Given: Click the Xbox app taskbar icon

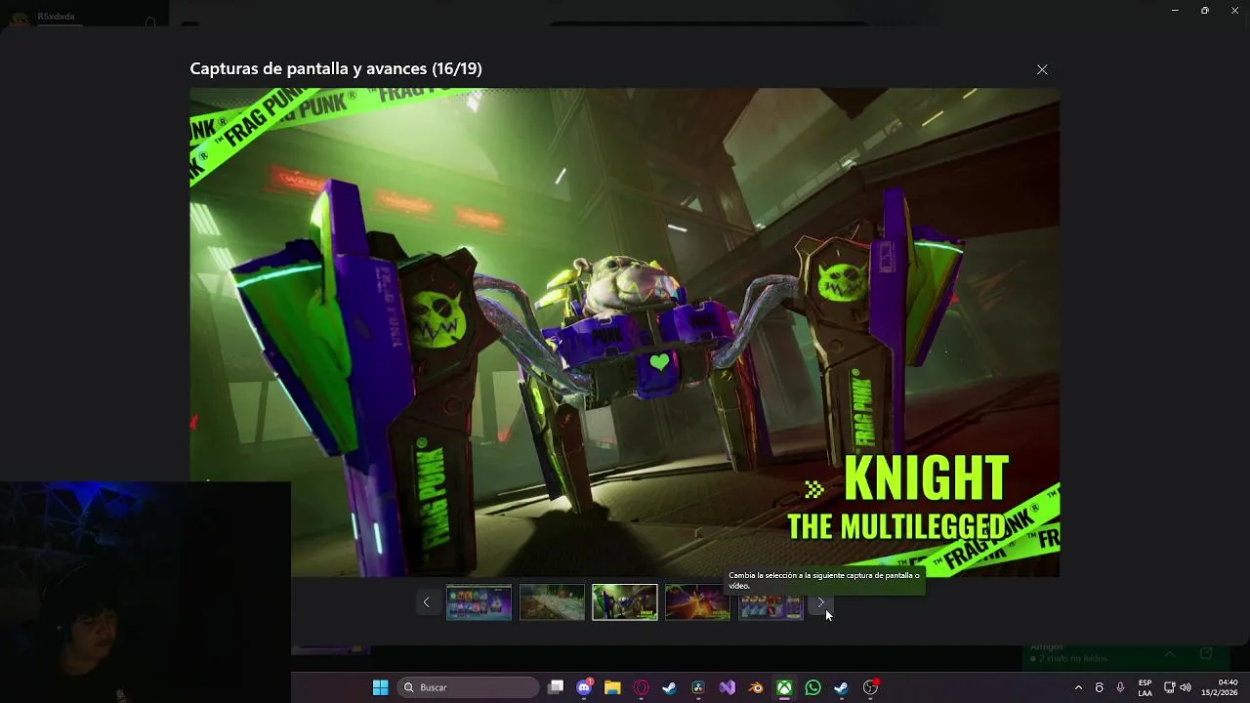Looking at the screenshot, I should tap(784, 687).
